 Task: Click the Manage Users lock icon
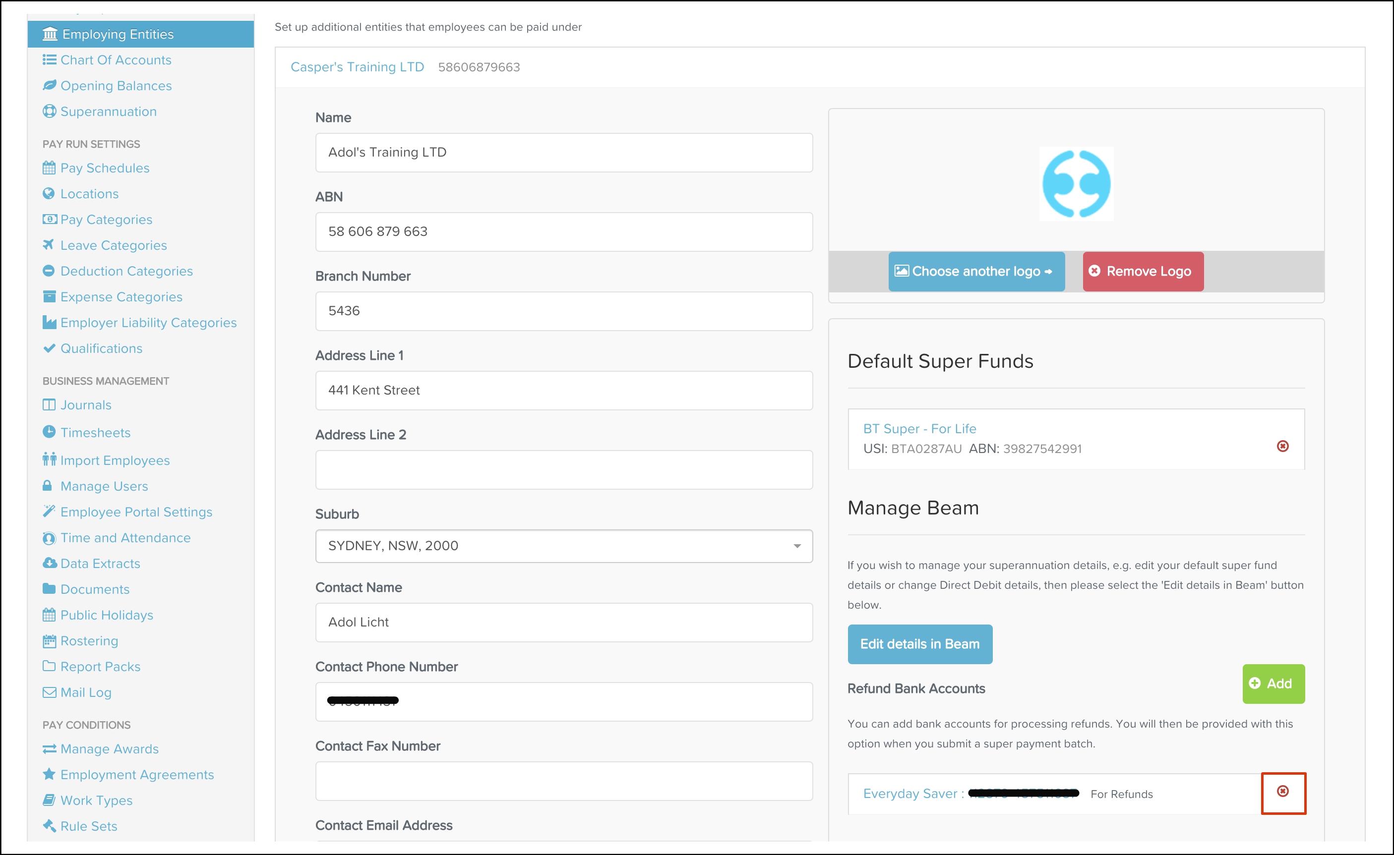[48, 486]
